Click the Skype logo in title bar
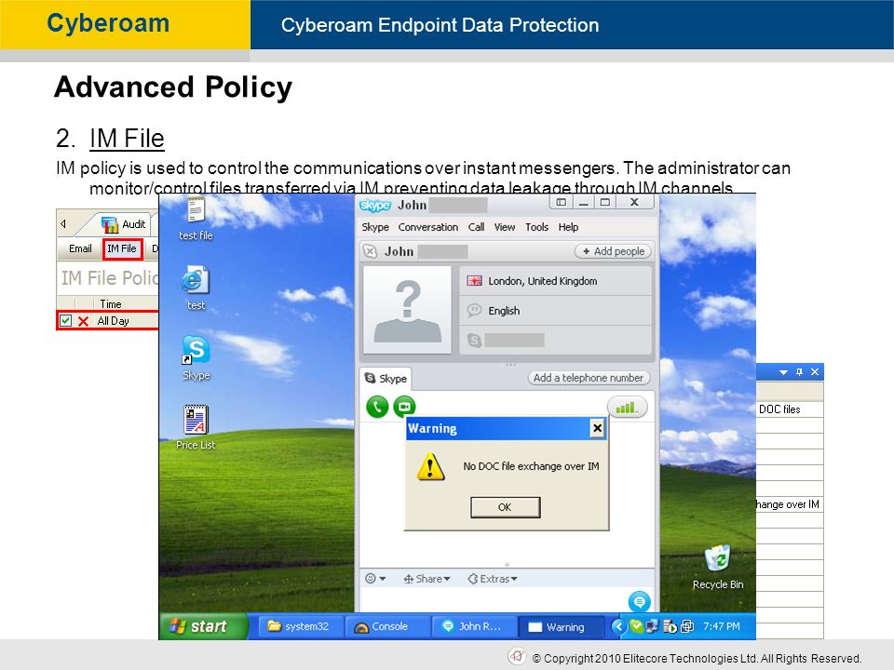Viewport: 894px width, 670px height. pos(375,205)
